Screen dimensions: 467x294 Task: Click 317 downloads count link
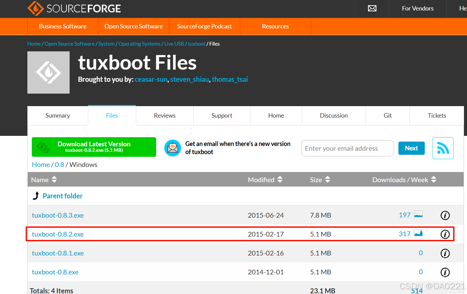click(x=404, y=234)
